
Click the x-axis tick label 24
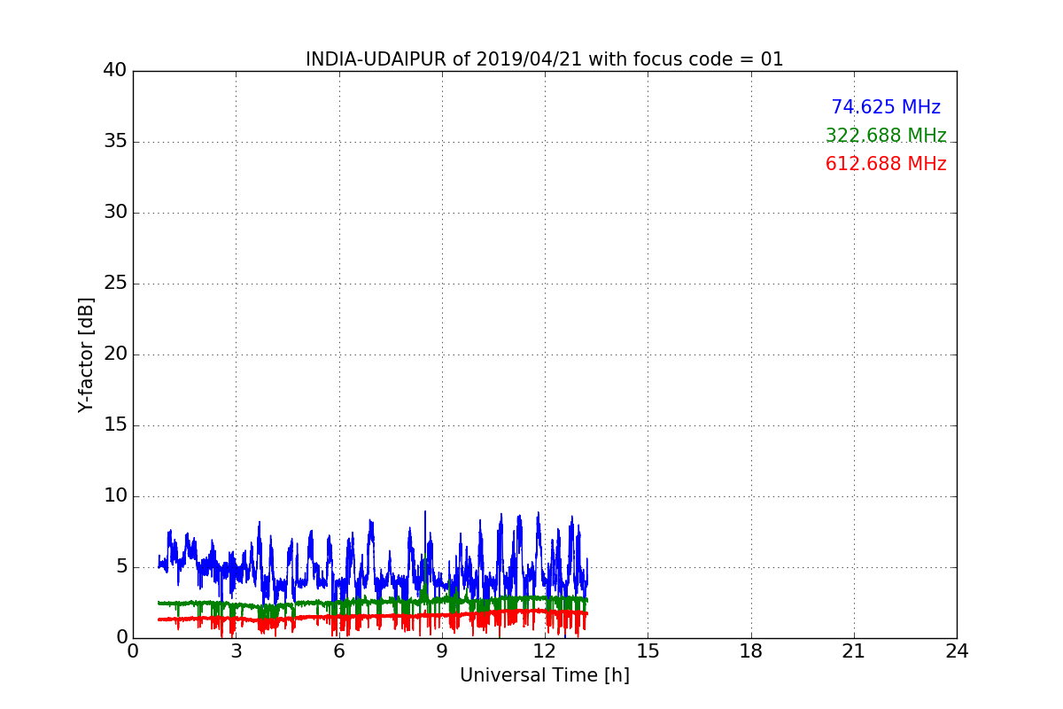957,651
